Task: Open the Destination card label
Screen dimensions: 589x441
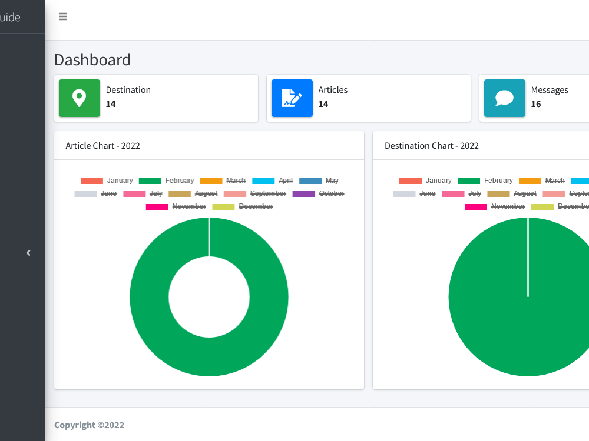Action: (x=128, y=90)
